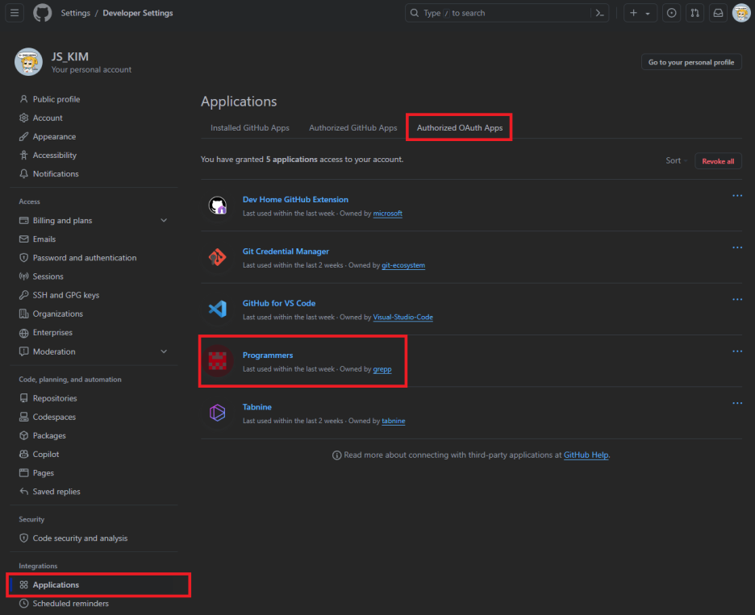The width and height of the screenshot is (755, 615).
Task: Open GitHub for VS Code app
Action: click(x=279, y=303)
